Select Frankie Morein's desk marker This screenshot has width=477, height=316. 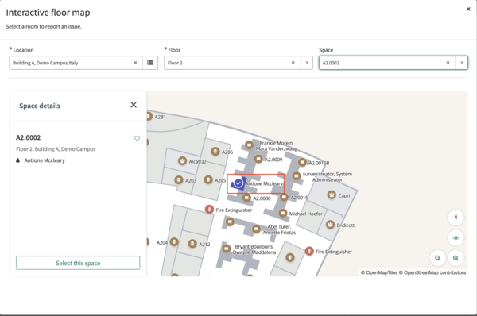point(249,145)
